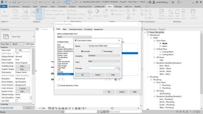Select the Percentage radio button

tap(102, 51)
